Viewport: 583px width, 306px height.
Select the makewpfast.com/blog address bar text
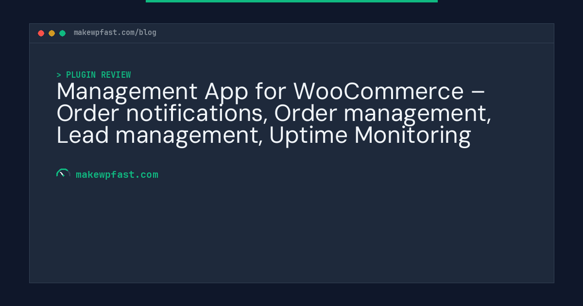115,33
